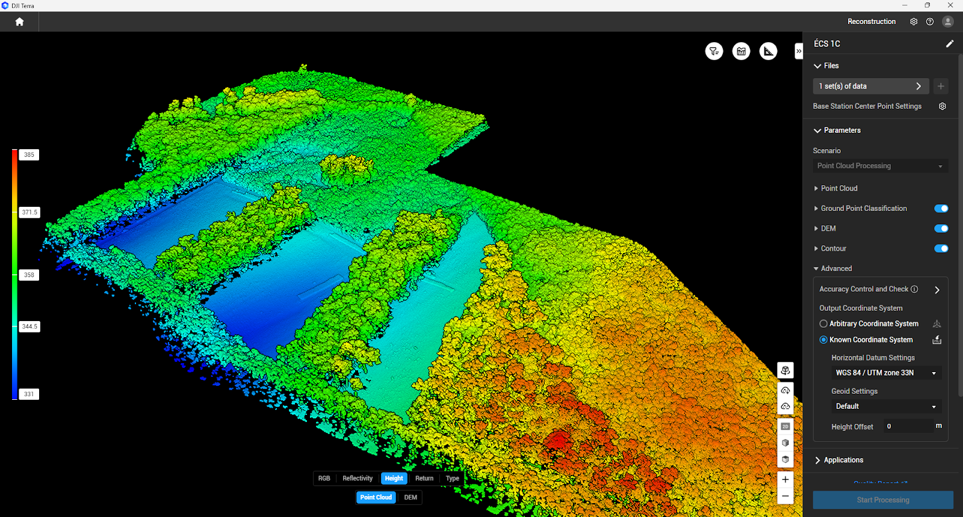Open the Horizontal Datum Settings dropdown

[885, 373]
